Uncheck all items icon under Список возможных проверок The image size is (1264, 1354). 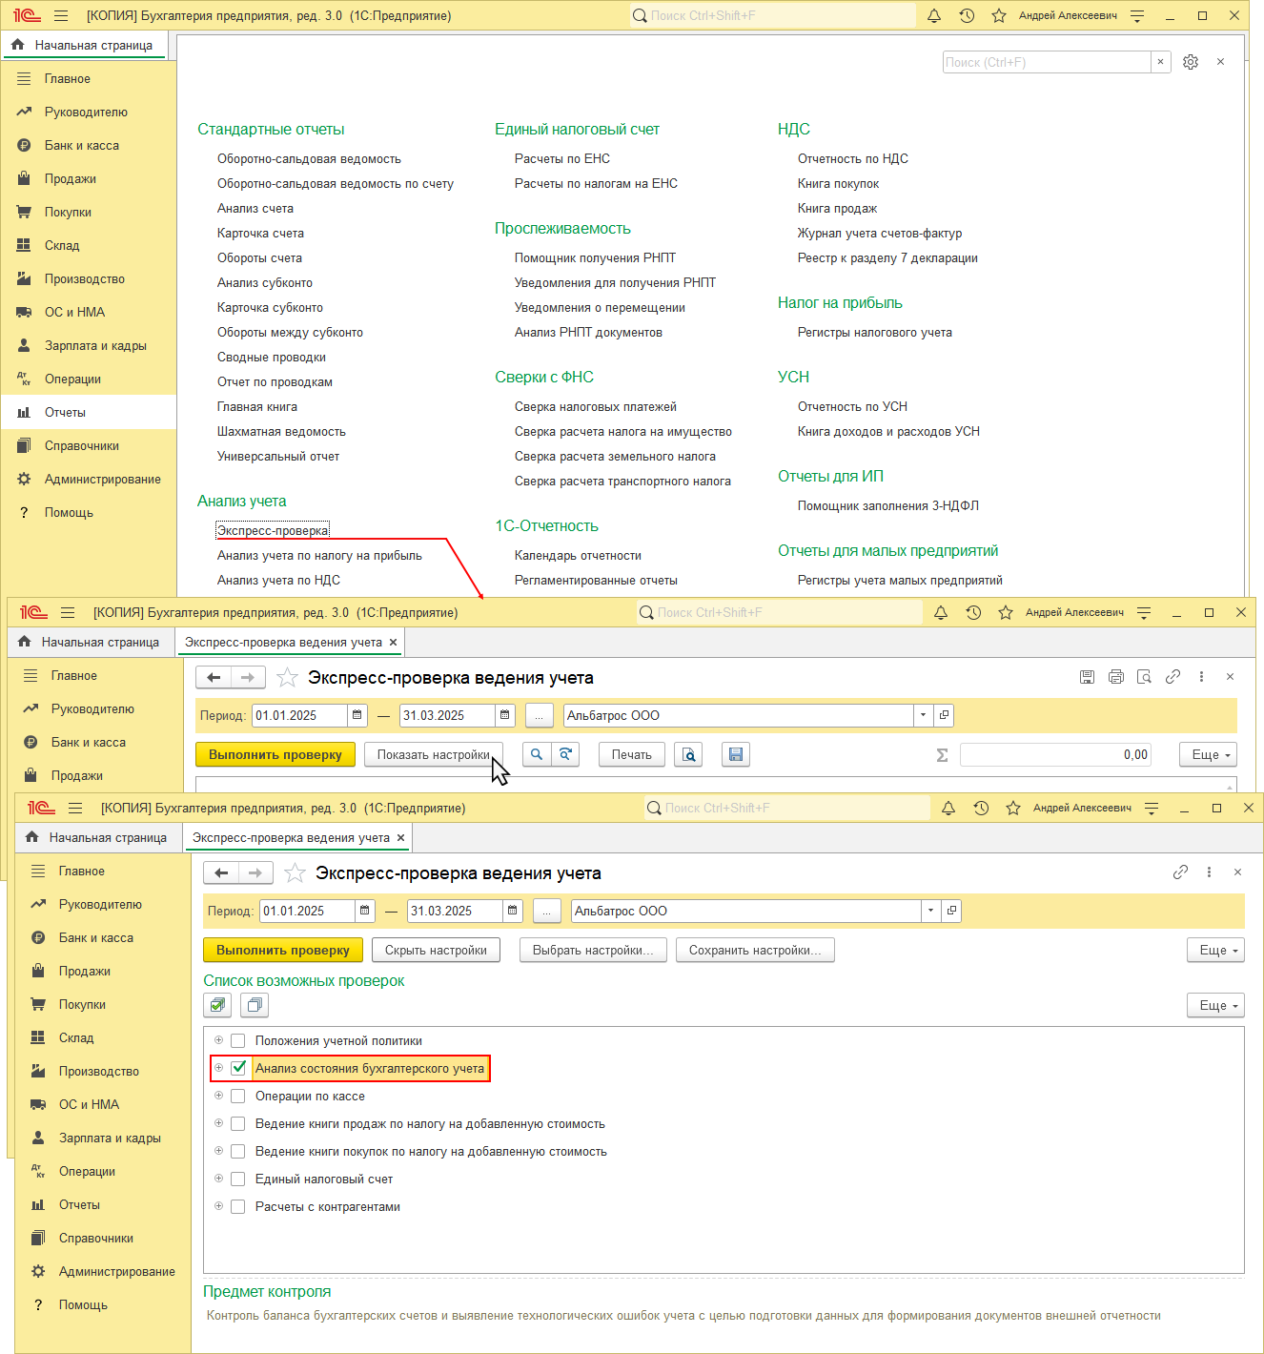coord(255,1005)
